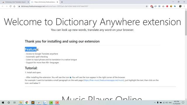Open a new browser tab

click(x=62, y=2)
